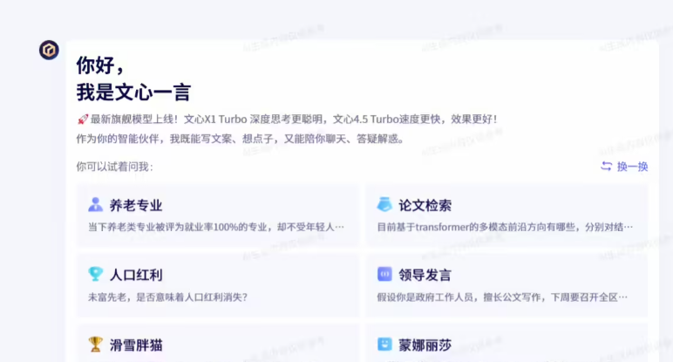Open the 滑雪胖猫 suggestion title
673x362 pixels.
click(x=136, y=345)
